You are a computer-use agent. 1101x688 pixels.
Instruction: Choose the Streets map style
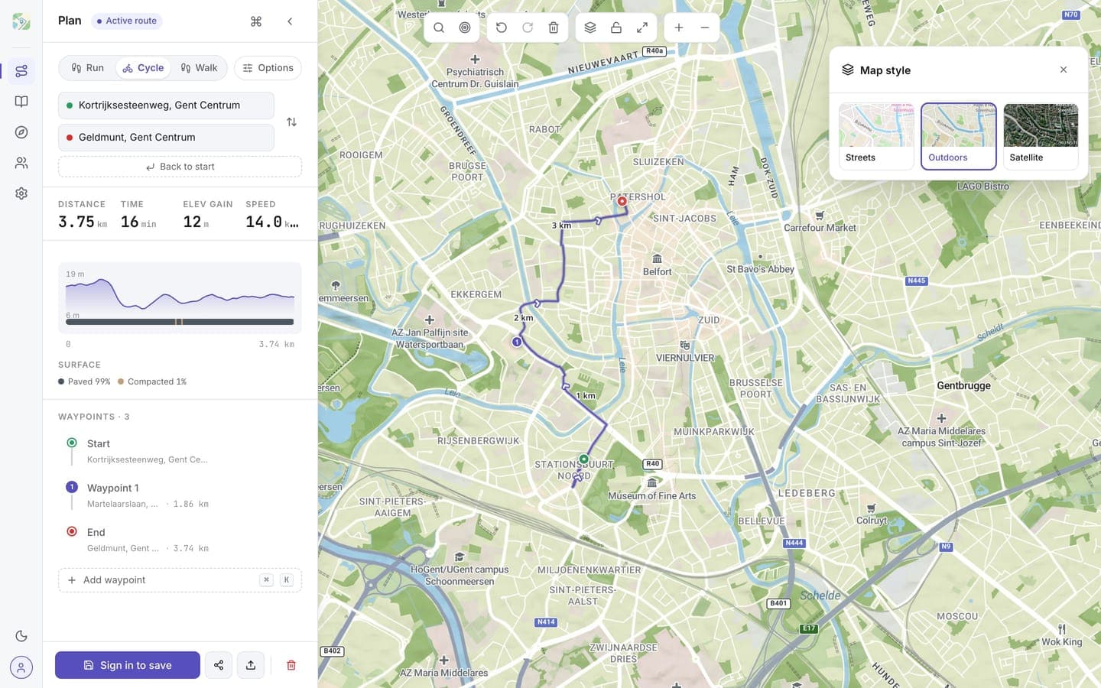click(x=876, y=136)
